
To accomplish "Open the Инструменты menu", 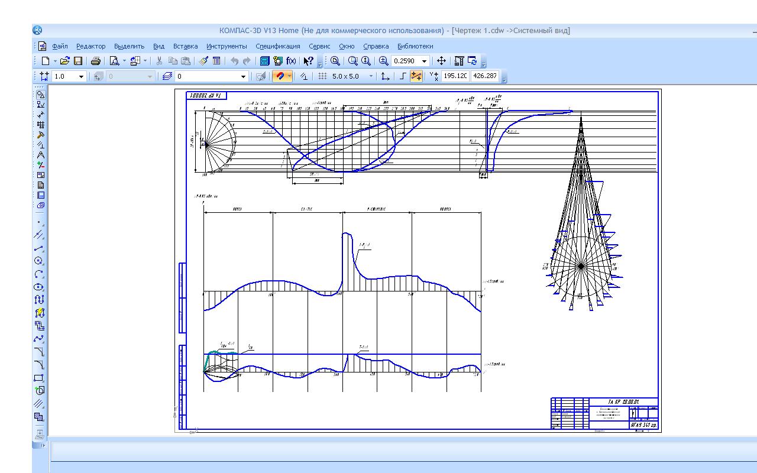I will point(227,46).
